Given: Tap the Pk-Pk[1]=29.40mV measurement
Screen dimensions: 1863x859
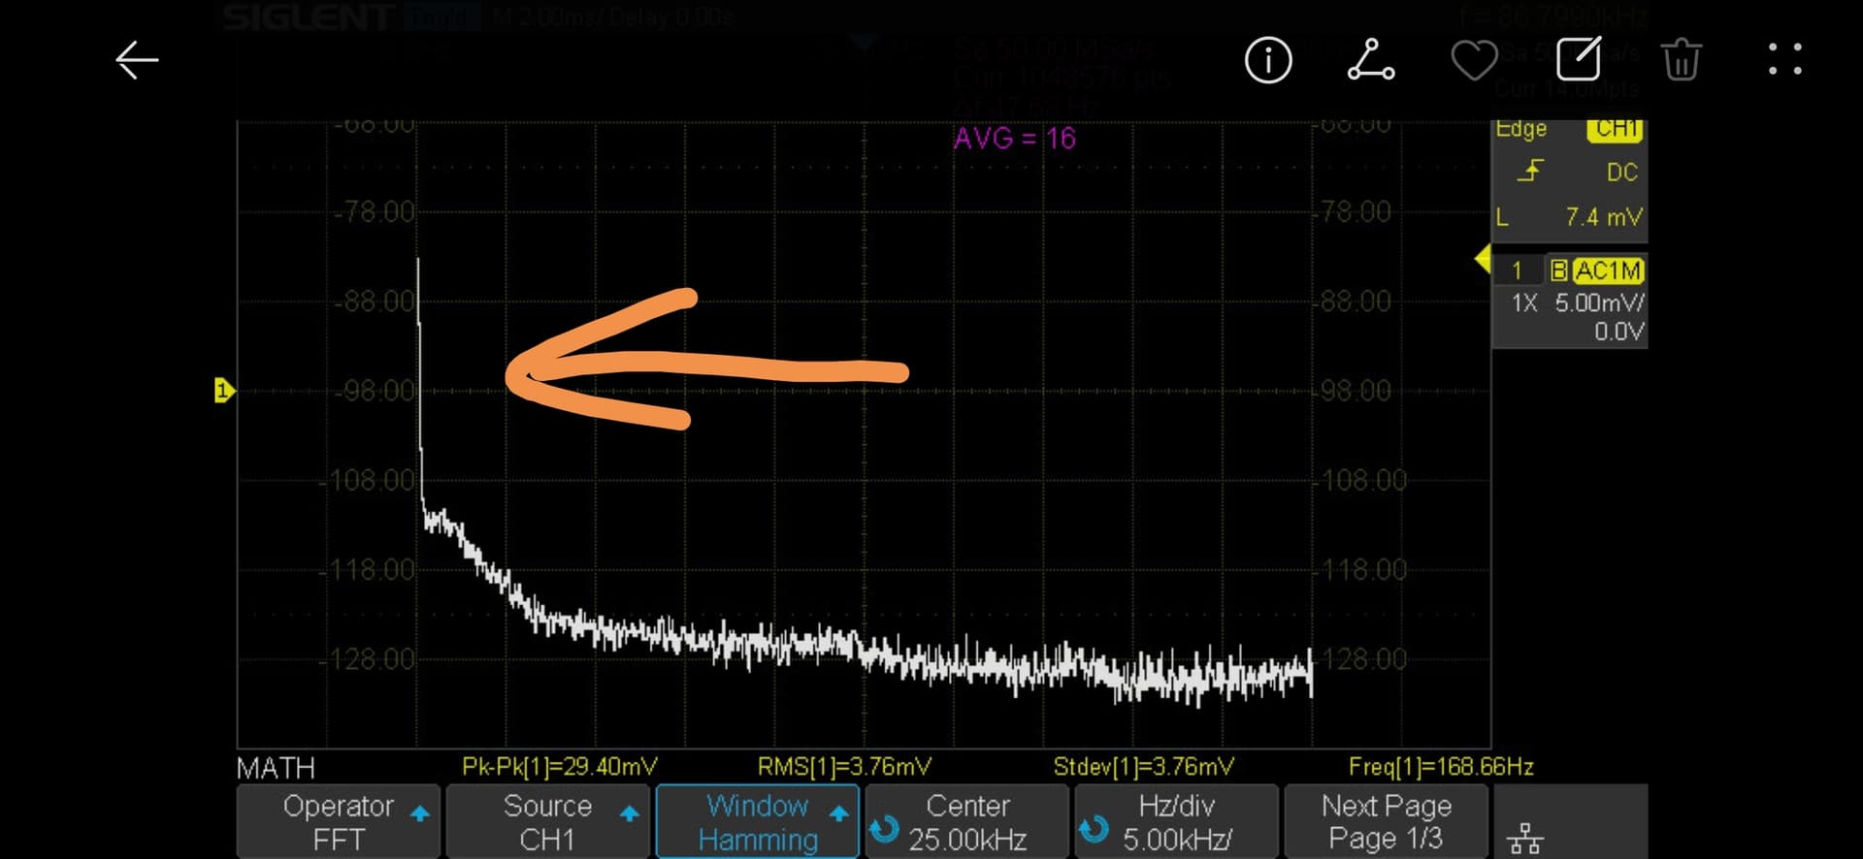Looking at the screenshot, I should click(x=560, y=767).
